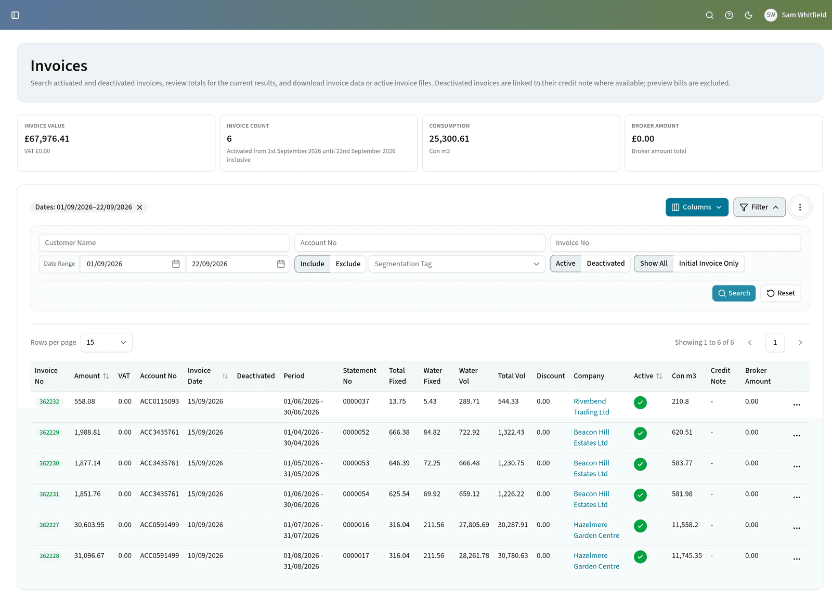832x598 pixels.
Task: Select Initial Invoice Only option
Action: click(x=709, y=263)
